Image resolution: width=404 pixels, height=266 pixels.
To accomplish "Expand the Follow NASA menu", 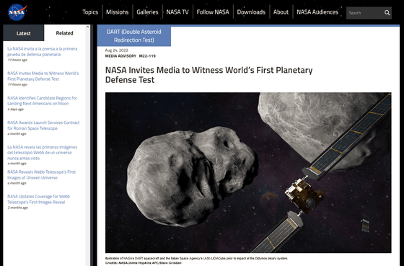I will click(213, 12).
